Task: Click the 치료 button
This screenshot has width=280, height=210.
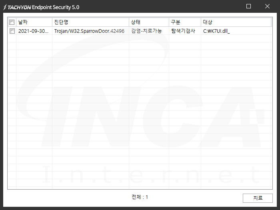Action: point(258,198)
